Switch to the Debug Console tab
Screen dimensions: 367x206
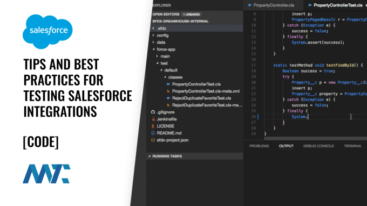(318, 146)
